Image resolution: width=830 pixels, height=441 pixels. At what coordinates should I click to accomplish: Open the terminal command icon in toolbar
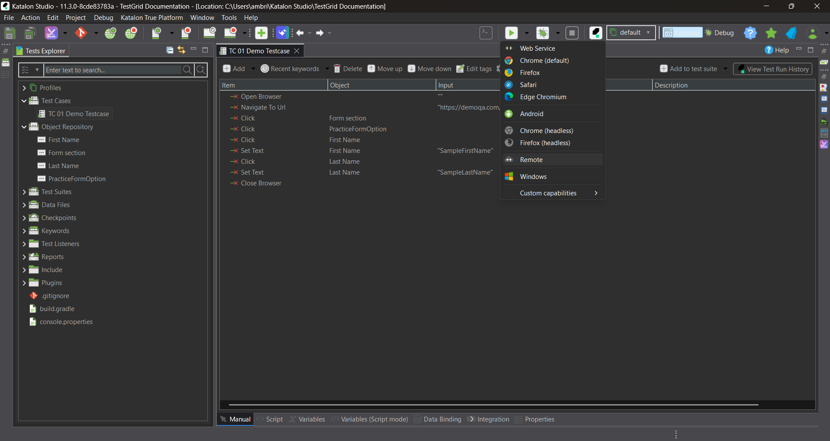point(486,33)
